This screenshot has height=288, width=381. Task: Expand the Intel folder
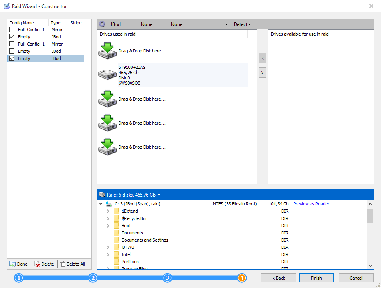click(x=108, y=254)
